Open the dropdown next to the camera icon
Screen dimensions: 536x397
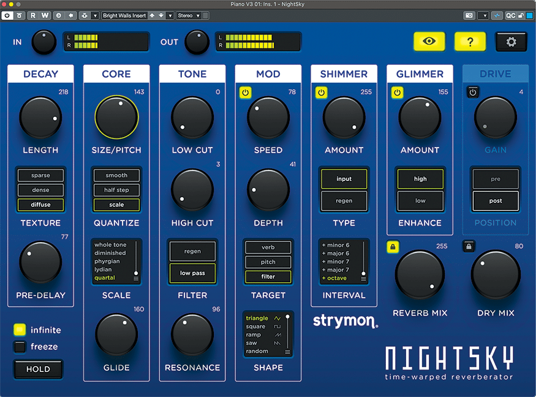click(x=483, y=15)
